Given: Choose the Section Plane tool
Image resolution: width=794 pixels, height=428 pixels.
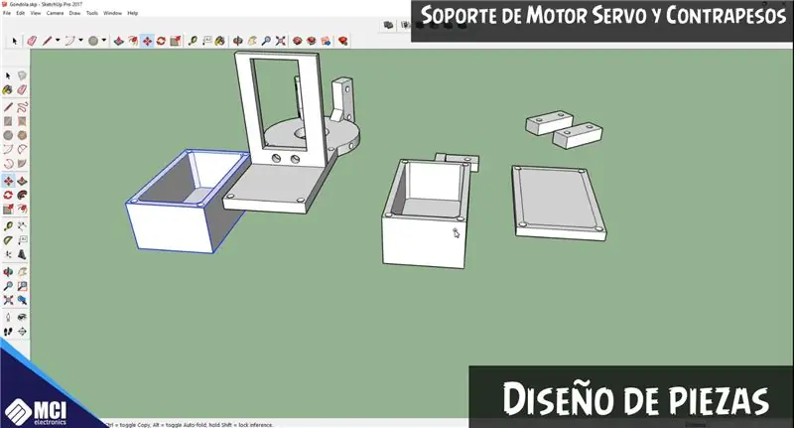Looking at the screenshot, I should click(22, 332).
